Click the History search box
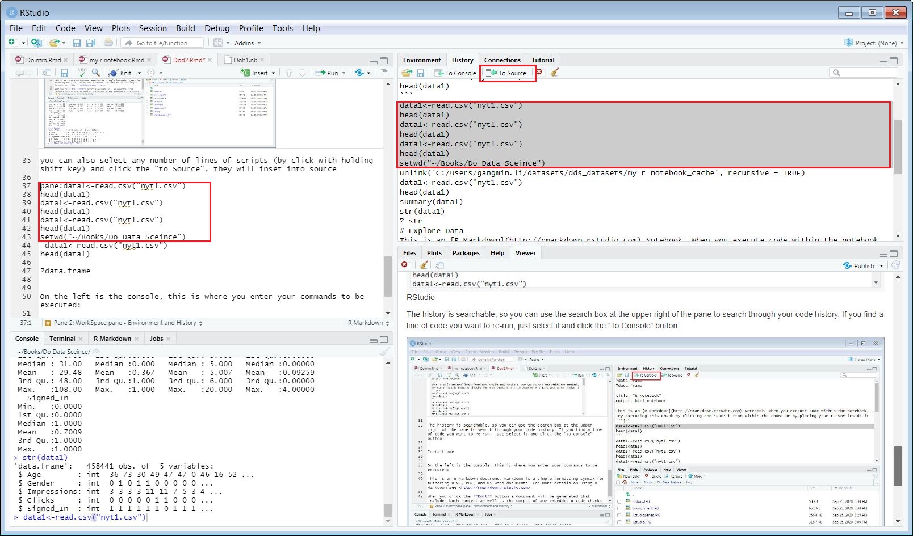 coord(864,73)
